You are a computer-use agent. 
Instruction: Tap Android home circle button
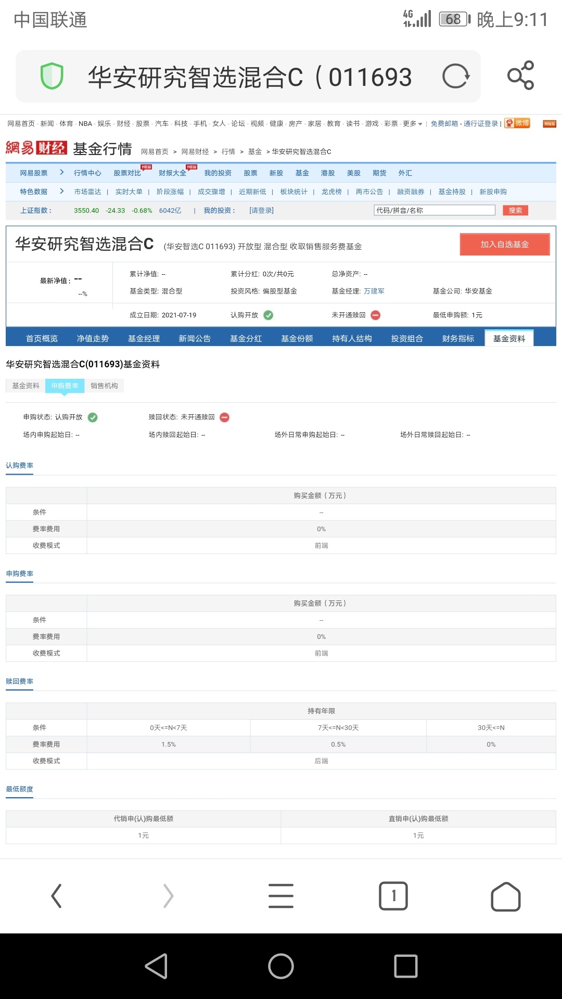click(x=281, y=966)
